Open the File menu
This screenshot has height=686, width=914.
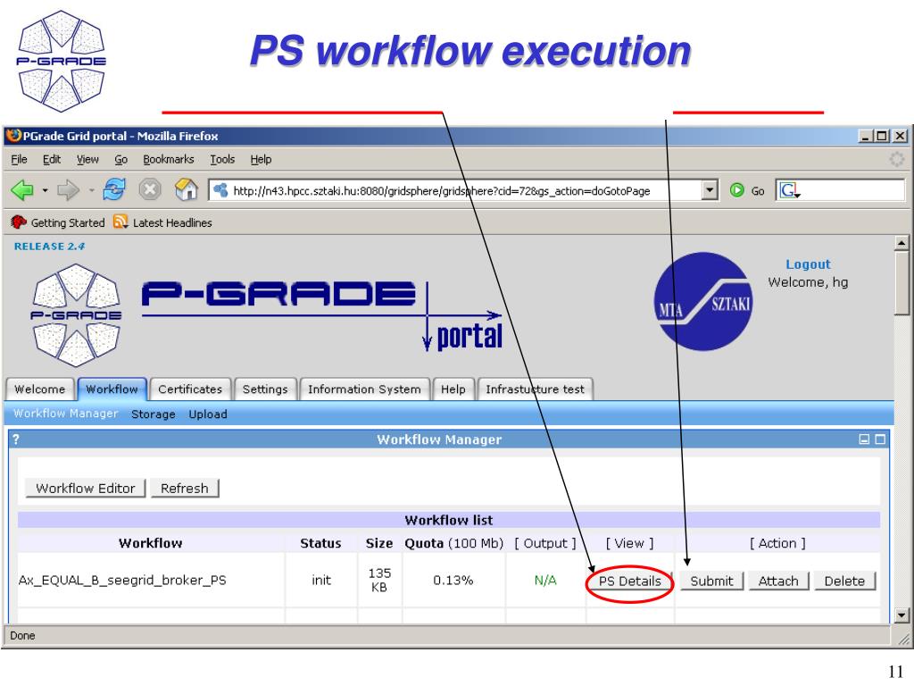click(x=20, y=159)
